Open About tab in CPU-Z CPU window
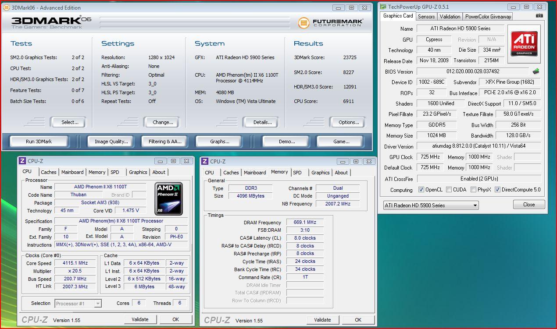Image resolution: width=557 pixels, height=329 pixels. (x=159, y=172)
